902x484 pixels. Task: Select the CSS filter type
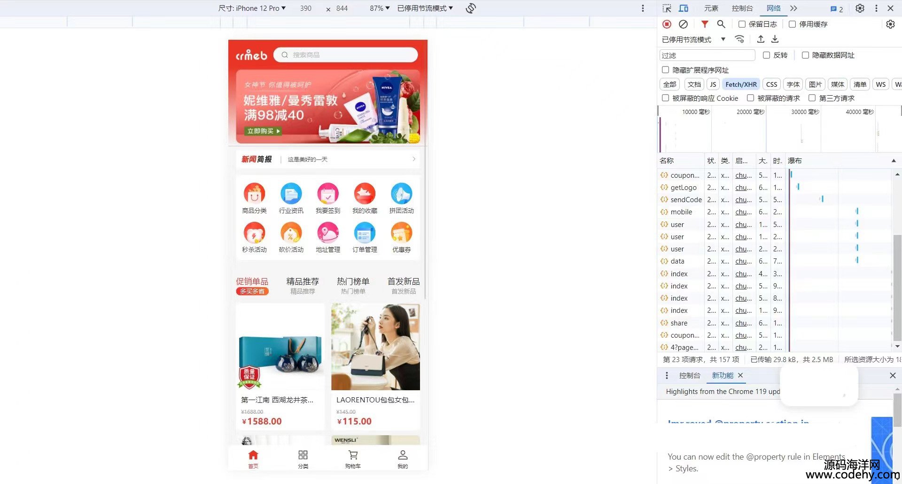click(x=771, y=84)
